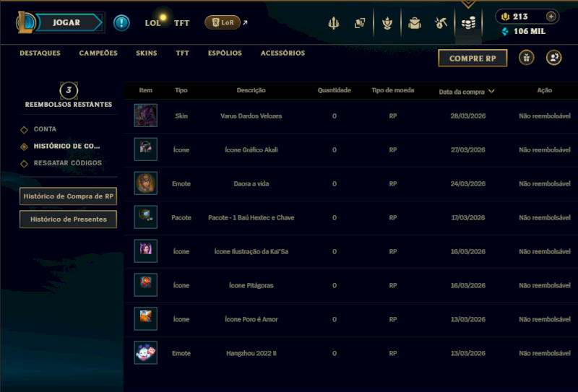Click the Hangzhou 2022 II description
The height and width of the screenshot is (392, 578).
pyautogui.click(x=251, y=353)
